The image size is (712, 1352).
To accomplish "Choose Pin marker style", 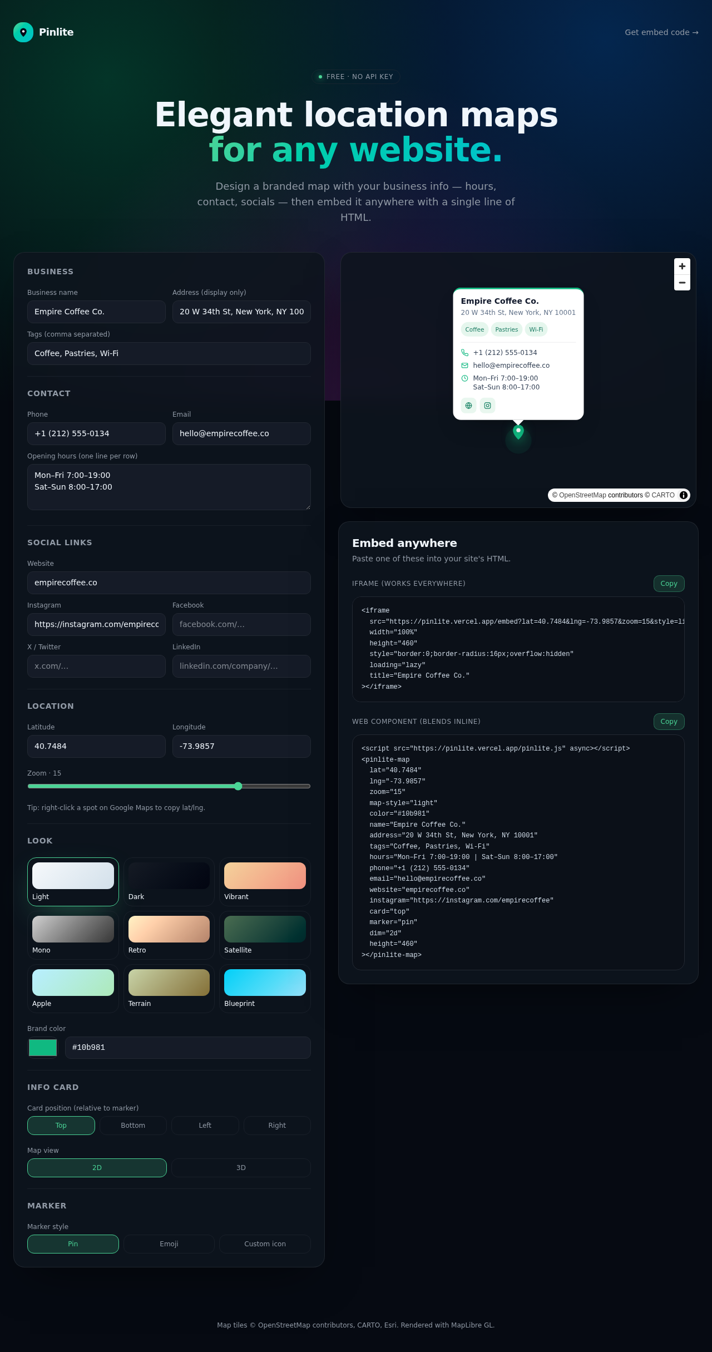I will [x=73, y=1244].
